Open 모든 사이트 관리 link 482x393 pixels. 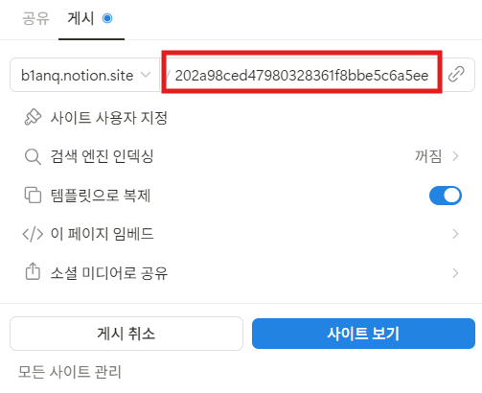pyautogui.click(x=70, y=372)
